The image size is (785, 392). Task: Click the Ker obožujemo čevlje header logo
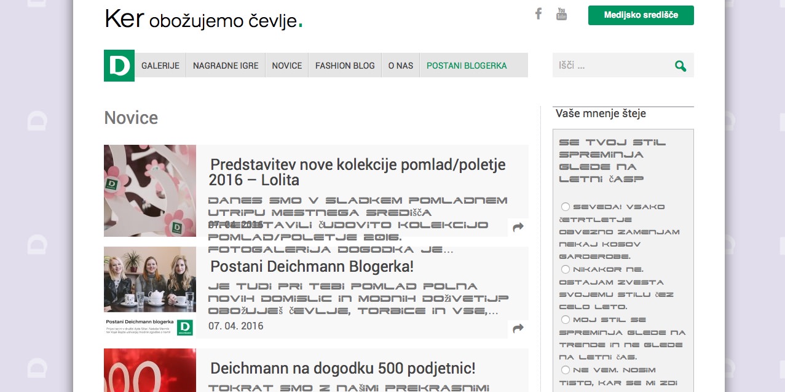coord(202,19)
